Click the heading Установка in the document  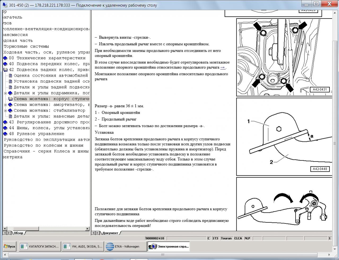tap(104, 133)
